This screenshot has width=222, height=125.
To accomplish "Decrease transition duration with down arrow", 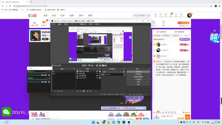I will point(124,75).
